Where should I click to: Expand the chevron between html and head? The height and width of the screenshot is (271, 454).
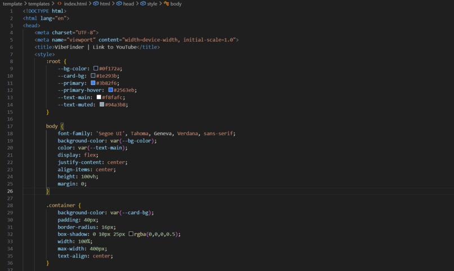(113, 4)
